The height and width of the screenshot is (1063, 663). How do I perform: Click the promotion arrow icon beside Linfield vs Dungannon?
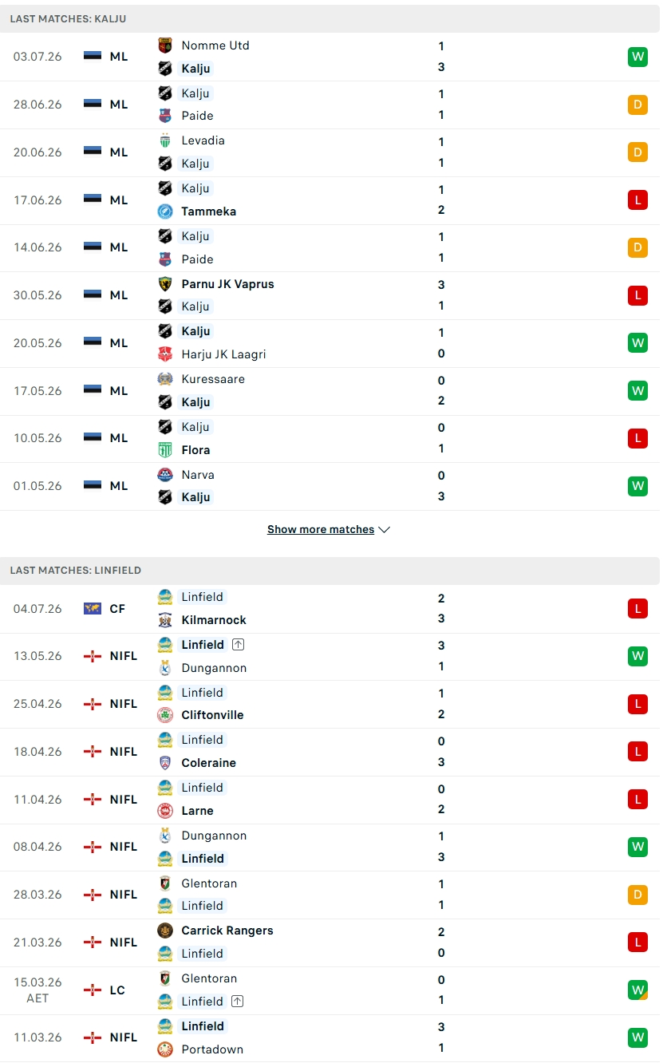(x=238, y=645)
